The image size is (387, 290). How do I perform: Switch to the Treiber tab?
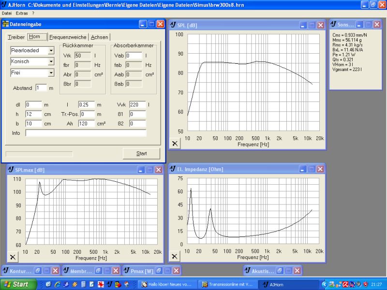coord(16,37)
